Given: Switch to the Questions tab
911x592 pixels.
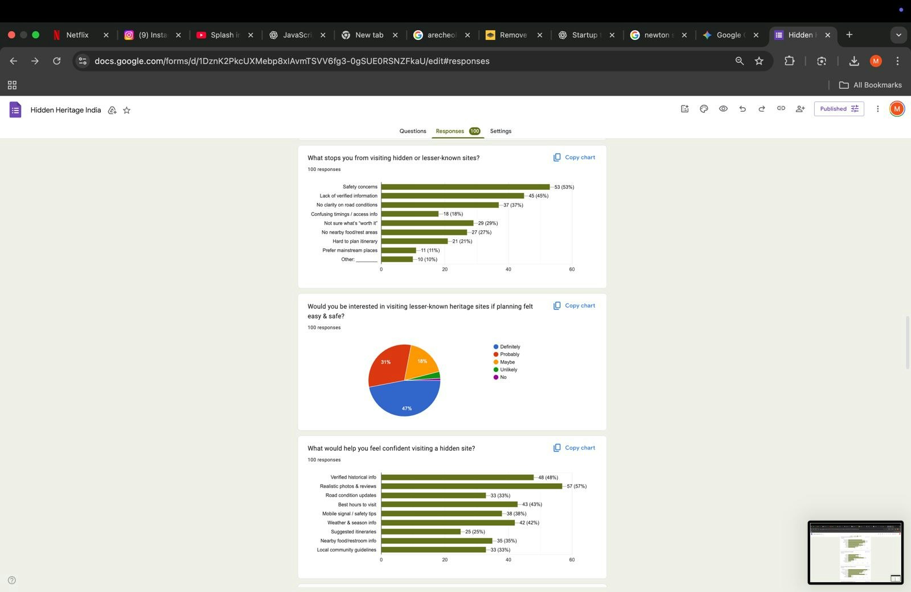Looking at the screenshot, I should pyautogui.click(x=413, y=131).
